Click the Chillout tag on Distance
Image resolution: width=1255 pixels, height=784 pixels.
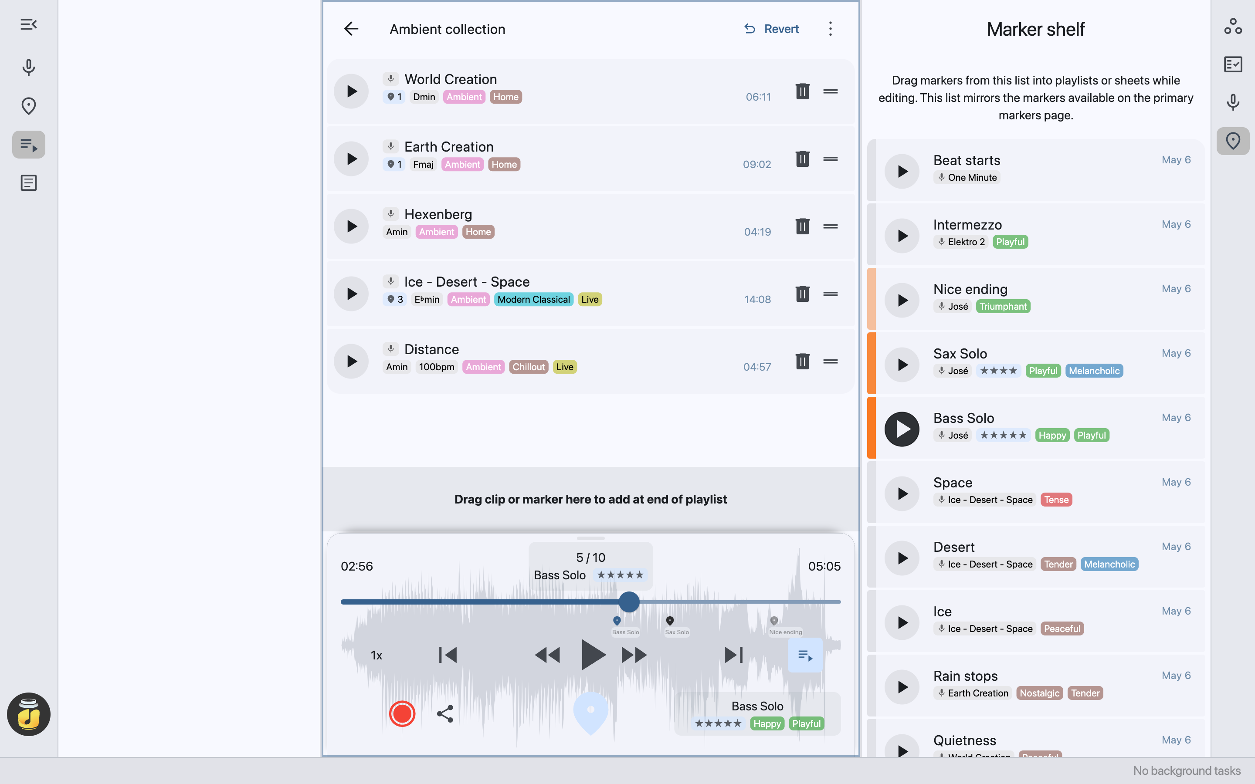click(529, 367)
